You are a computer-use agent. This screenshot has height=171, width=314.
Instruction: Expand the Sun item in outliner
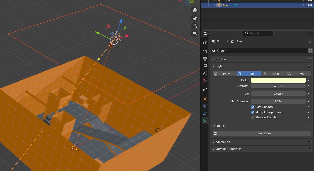click(214, 5)
